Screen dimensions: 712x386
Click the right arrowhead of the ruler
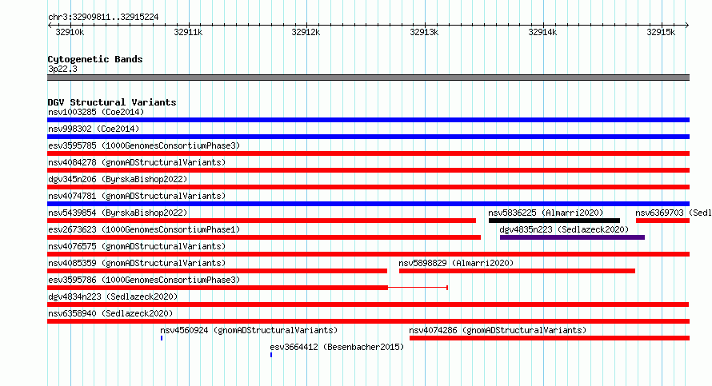[687, 26]
